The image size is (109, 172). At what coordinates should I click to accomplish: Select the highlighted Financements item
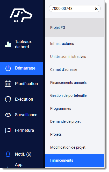[75, 161]
